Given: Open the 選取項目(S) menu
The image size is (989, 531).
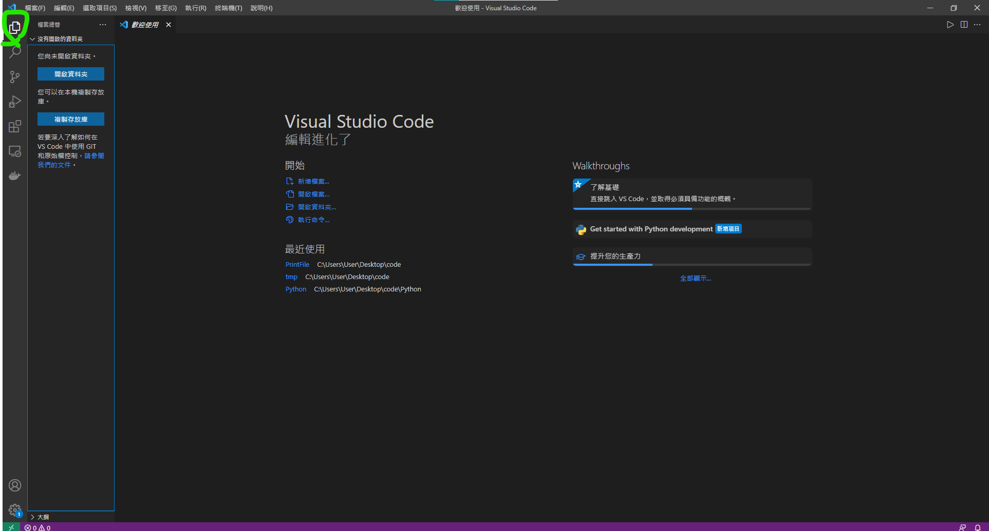Looking at the screenshot, I should tap(100, 8).
